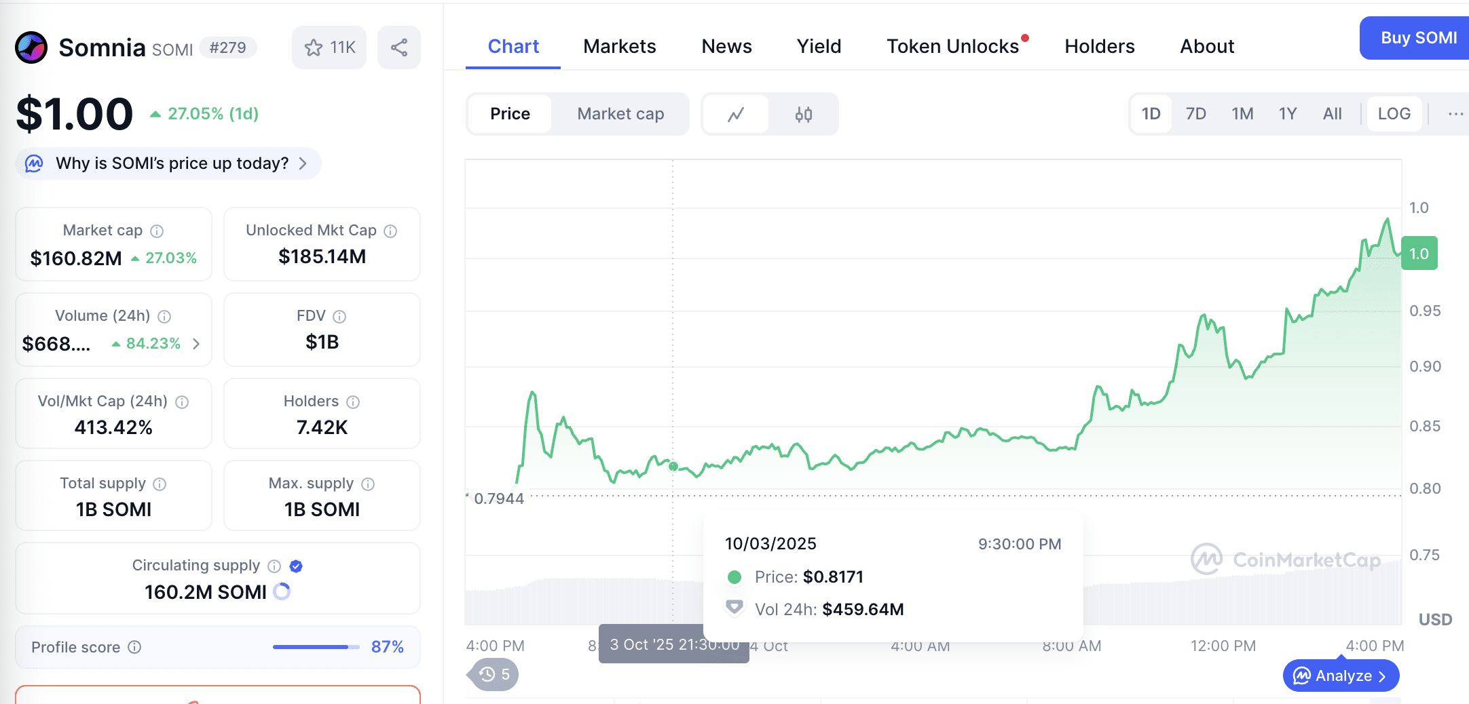Click the Buy SOMI button
Viewport: 1469px width, 704px height.
pos(1418,38)
